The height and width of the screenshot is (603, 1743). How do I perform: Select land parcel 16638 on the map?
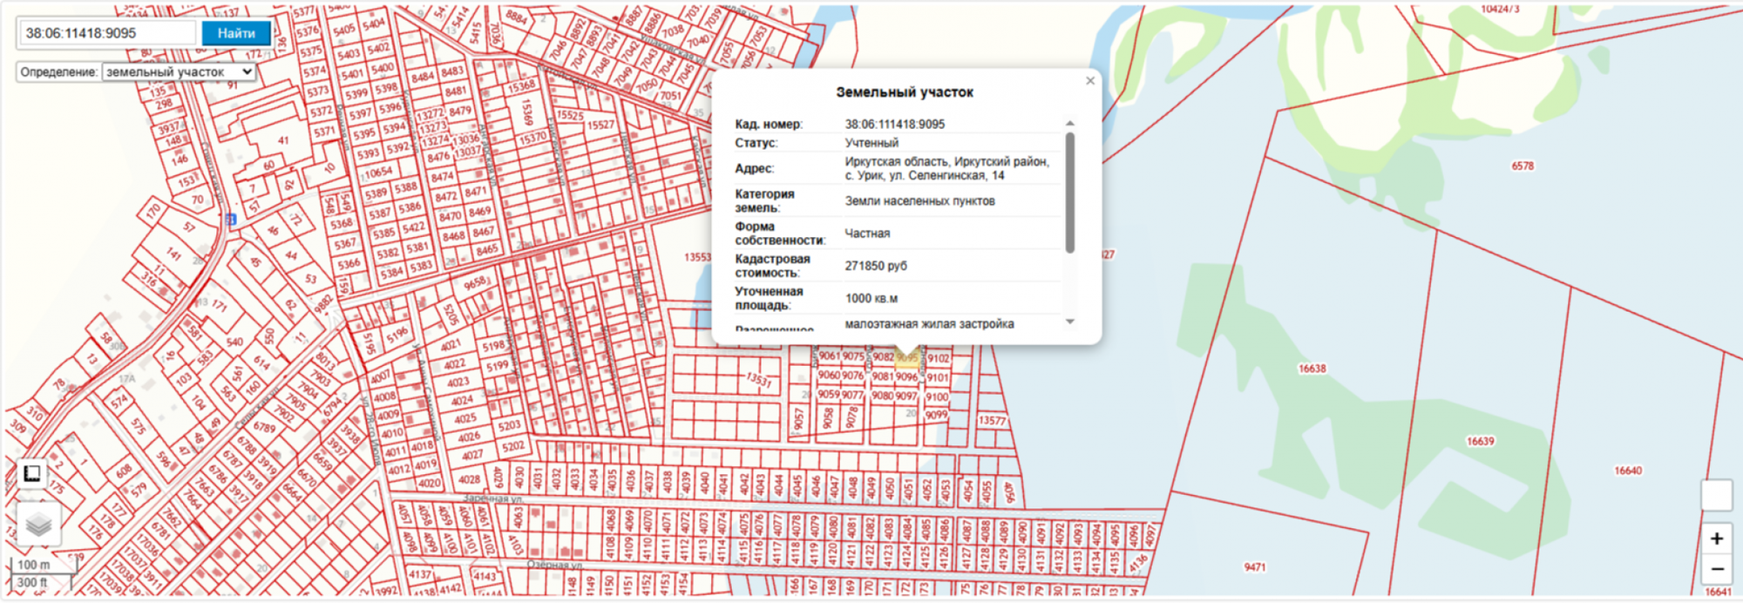1312,369
